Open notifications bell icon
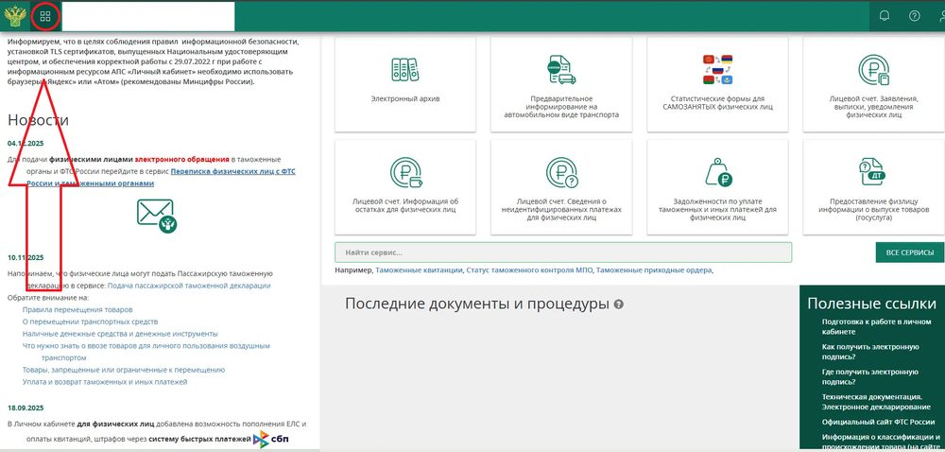Screen dimensions: 945x452 [x=885, y=16]
